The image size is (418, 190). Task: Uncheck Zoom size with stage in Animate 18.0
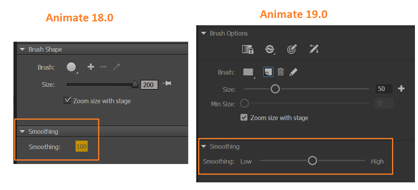[x=68, y=101]
